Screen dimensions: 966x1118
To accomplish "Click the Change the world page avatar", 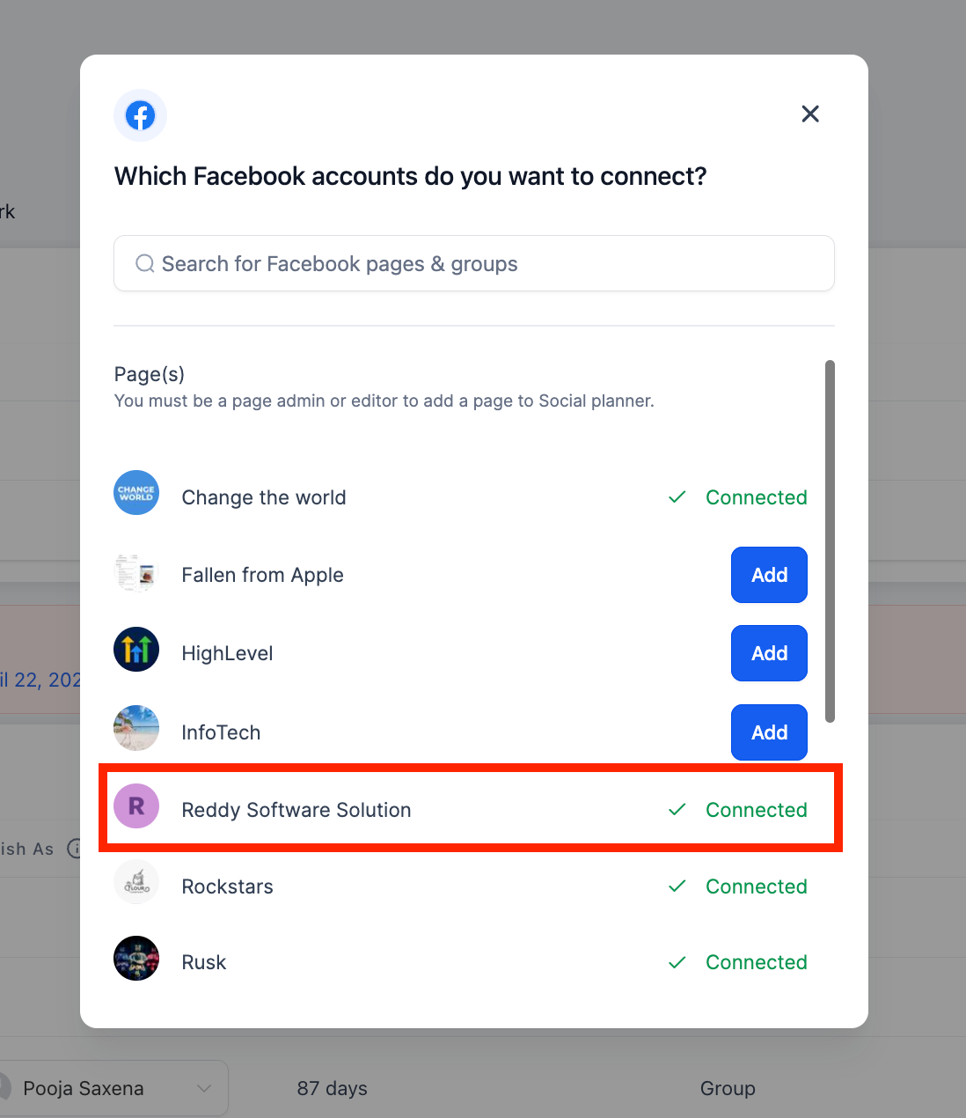I will click(x=136, y=493).
